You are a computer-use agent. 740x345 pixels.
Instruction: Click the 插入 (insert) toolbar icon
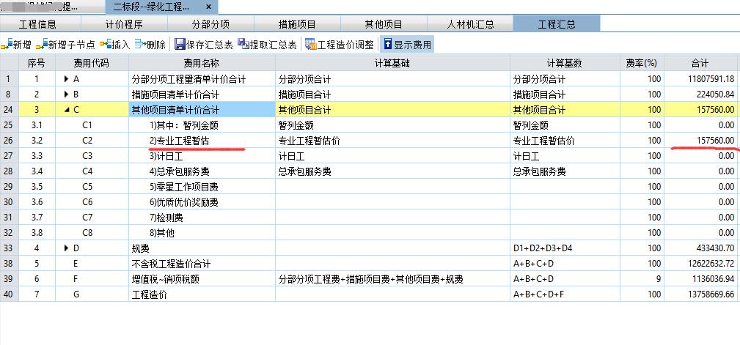(105, 45)
